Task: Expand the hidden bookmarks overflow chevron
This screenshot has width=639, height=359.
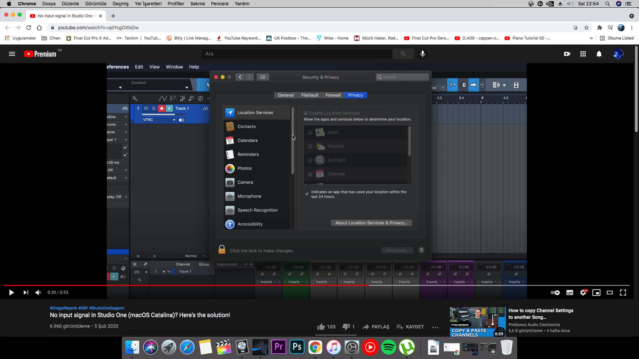Action: [591, 38]
